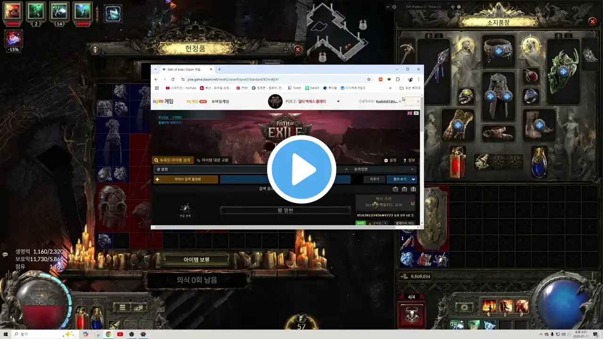This screenshot has height=339, width=603.
Task: Open a new browser tab
Action: [220, 69]
